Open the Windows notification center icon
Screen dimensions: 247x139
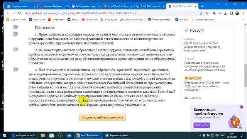pyautogui.click(x=241, y=136)
